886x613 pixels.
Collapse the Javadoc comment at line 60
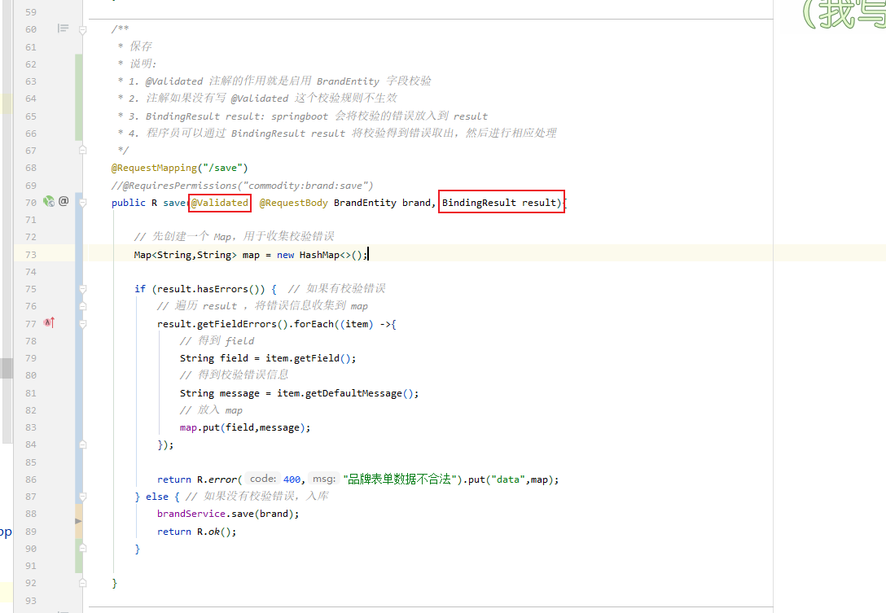[x=82, y=29]
